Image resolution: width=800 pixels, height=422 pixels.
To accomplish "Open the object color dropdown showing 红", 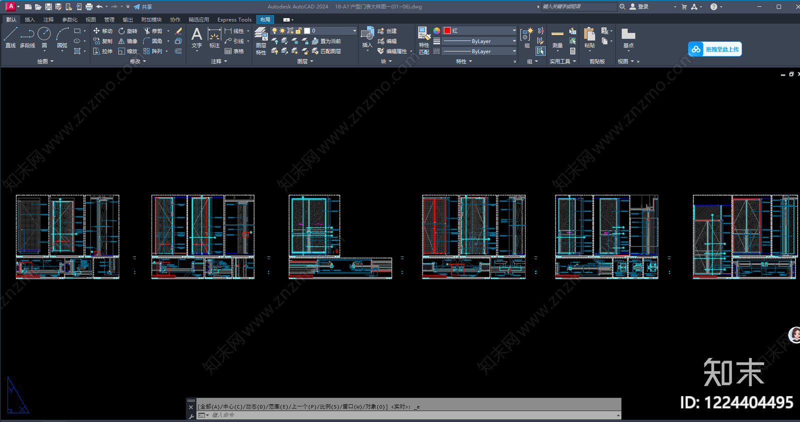I will coord(479,30).
